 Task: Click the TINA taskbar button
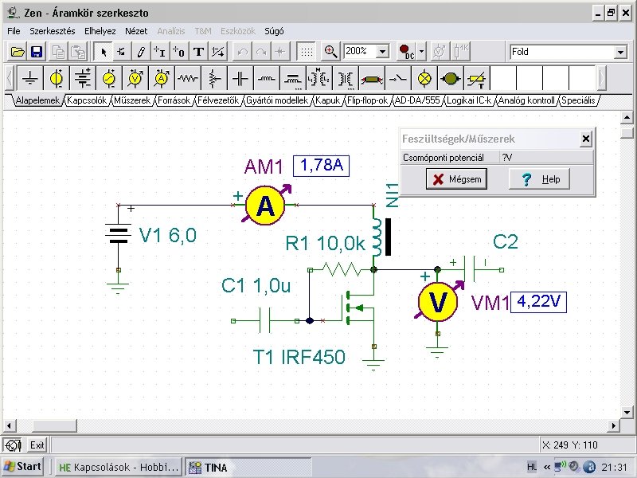point(248,467)
